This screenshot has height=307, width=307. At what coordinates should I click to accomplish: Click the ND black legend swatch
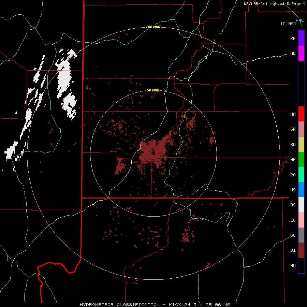click(301, 265)
